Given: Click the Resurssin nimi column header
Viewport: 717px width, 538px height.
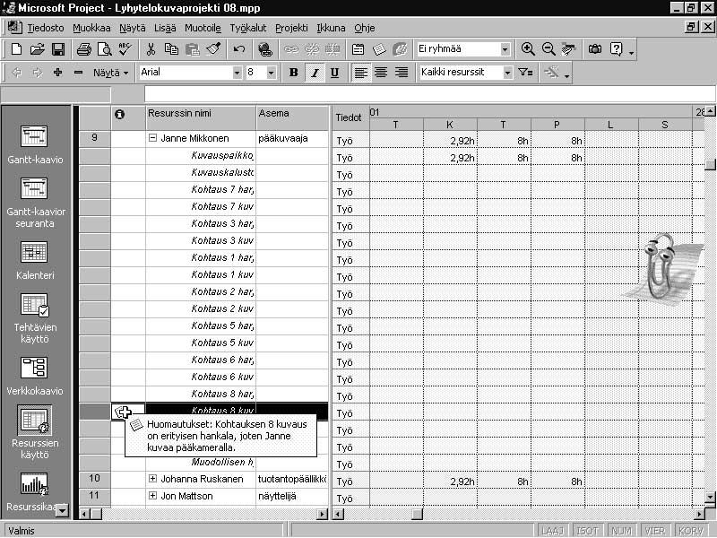Looking at the screenshot, I should click(201, 118).
